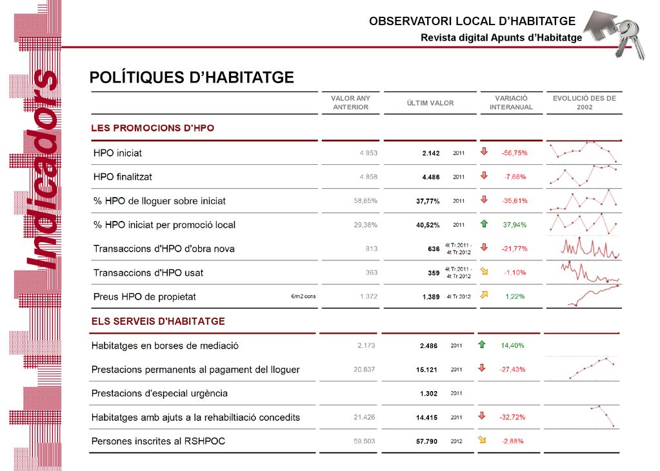Click the 'VARIACIÓ INTERANUAL' column header
Viewport: 660px width, 471px height.
[511, 102]
